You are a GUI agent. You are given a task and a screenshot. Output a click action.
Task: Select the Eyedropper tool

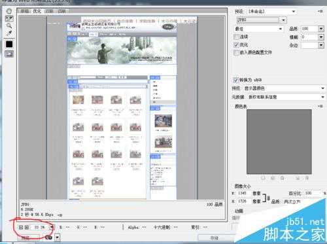point(9,33)
